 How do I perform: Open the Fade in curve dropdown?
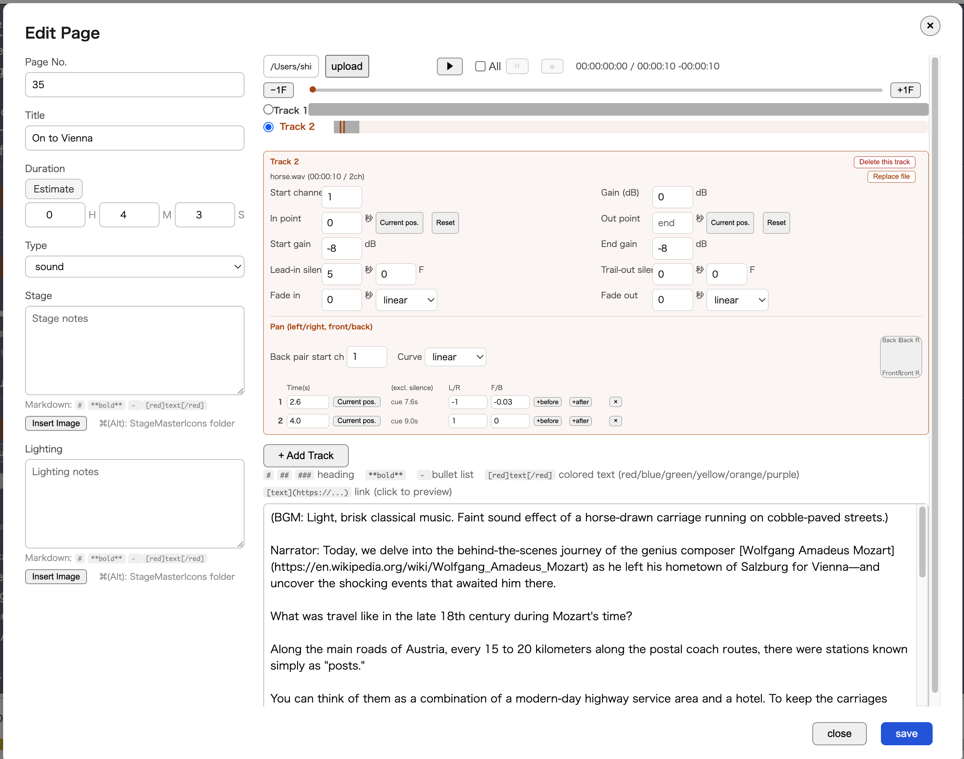(406, 300)
